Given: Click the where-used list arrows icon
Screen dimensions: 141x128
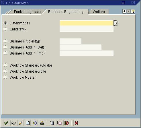Looking at the screenshot, I should (35, 123).
